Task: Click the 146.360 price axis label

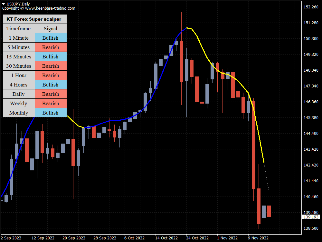Action: click(311, 102)
